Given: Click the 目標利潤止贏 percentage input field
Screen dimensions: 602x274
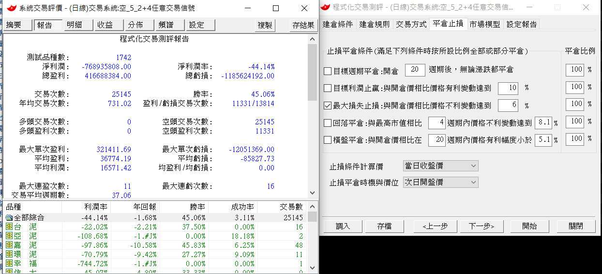Looking at the screenshot, I should (507, 88).
